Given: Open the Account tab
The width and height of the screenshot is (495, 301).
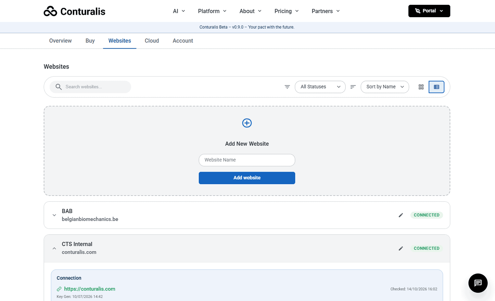Looking at the screenshot, I should pyautogui.click(x=183, y=41).
